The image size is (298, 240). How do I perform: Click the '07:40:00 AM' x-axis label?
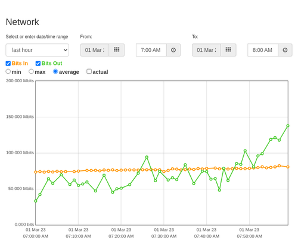207,236
